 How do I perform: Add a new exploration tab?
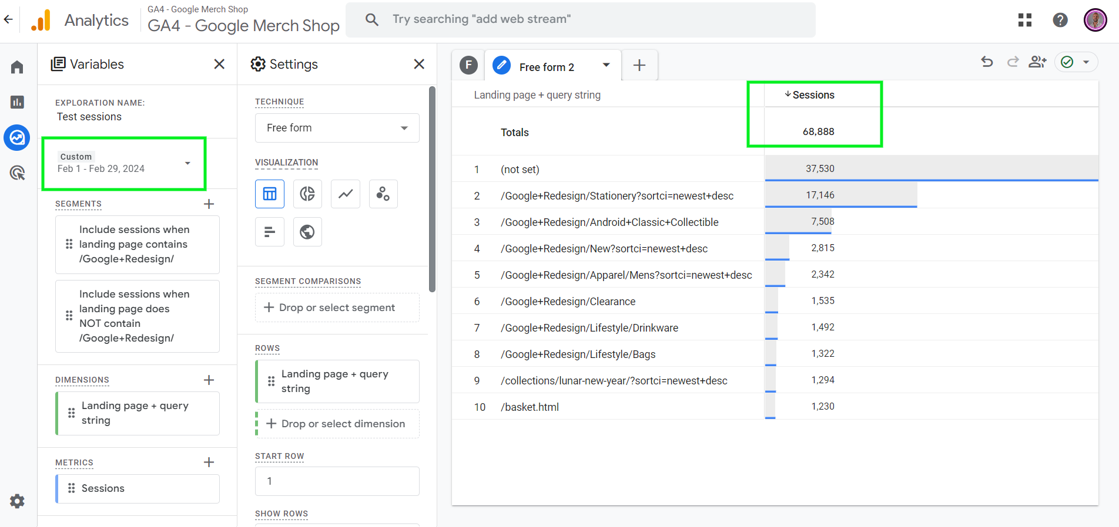pos(639,65)
